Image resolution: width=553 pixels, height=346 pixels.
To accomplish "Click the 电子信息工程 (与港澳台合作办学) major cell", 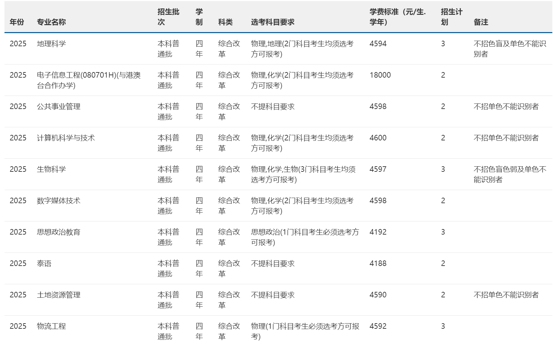I will 89,80.
